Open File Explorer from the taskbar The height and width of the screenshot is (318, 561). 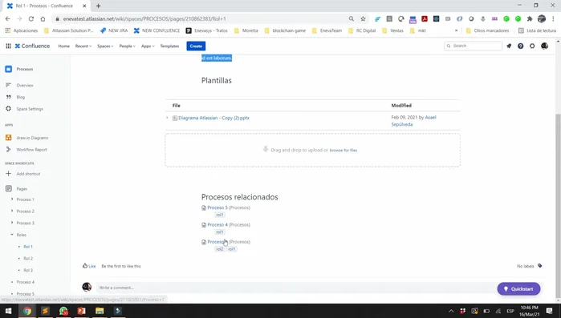click(100, 311)
